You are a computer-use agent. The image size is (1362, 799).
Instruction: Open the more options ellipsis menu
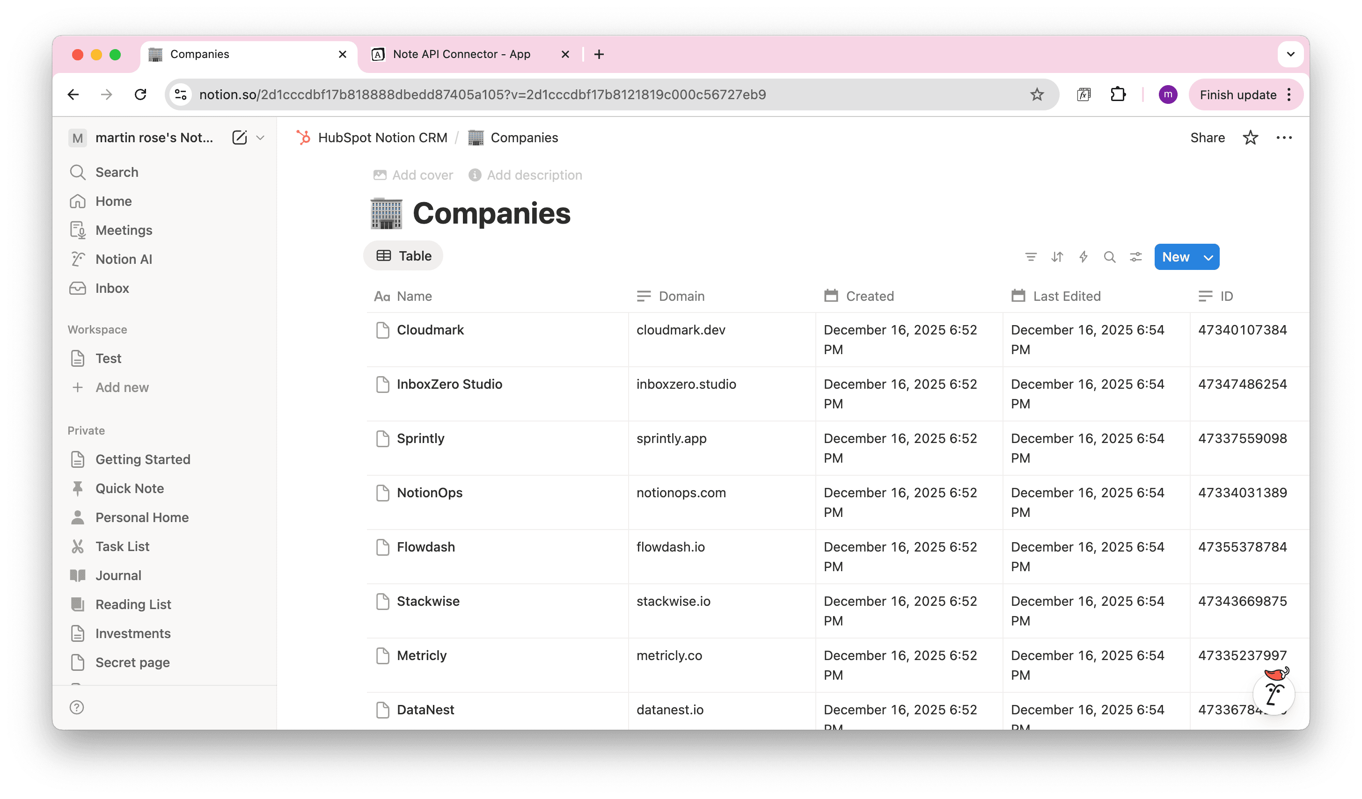1285,137
